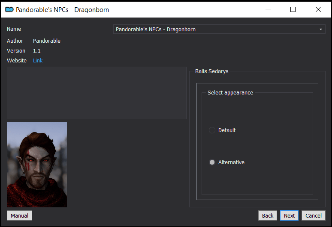Click the Author label

pyautogui.click(x=15, y=41)
